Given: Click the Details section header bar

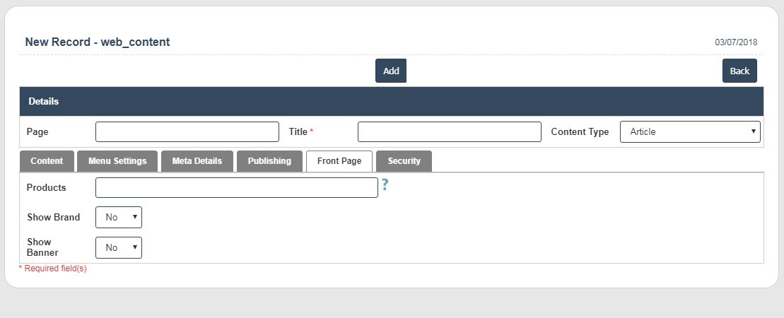Looking at the screenshot, I should [x=391, y=101].
